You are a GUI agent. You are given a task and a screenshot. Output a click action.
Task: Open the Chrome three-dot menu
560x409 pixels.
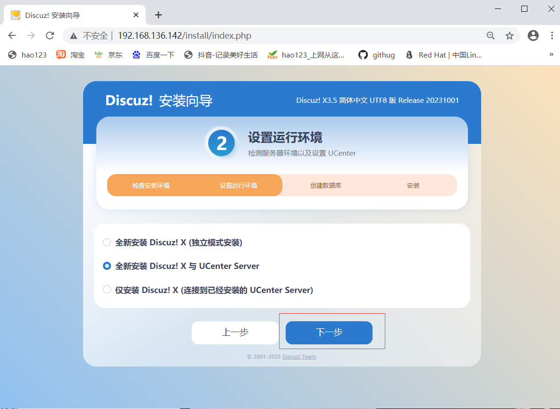tap(552, 35)
